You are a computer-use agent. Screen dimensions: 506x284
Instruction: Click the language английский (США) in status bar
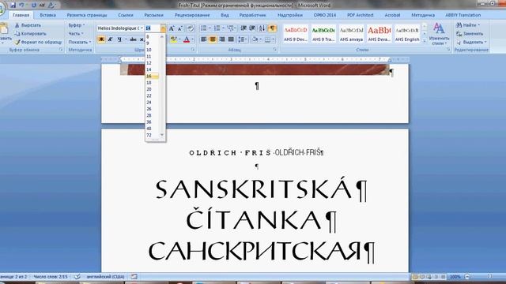point(105,277)
